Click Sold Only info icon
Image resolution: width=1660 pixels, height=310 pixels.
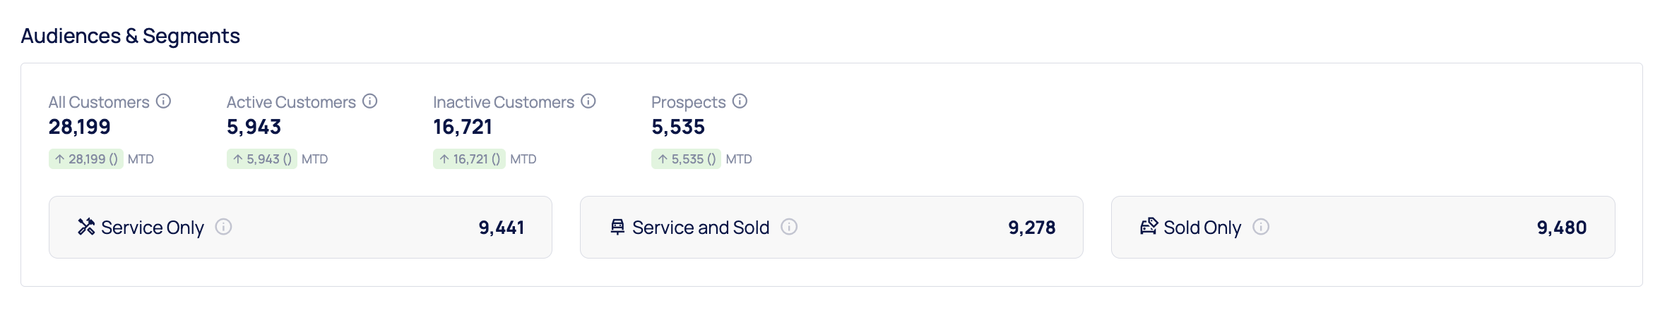coord(1261,227)
